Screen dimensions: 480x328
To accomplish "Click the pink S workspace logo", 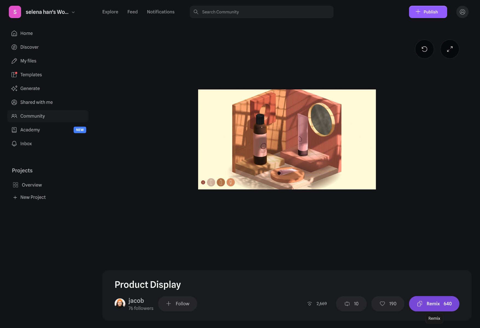I will [x=15, y=12].
